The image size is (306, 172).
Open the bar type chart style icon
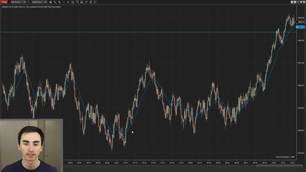pyautogui.click(x=51, y=2)
